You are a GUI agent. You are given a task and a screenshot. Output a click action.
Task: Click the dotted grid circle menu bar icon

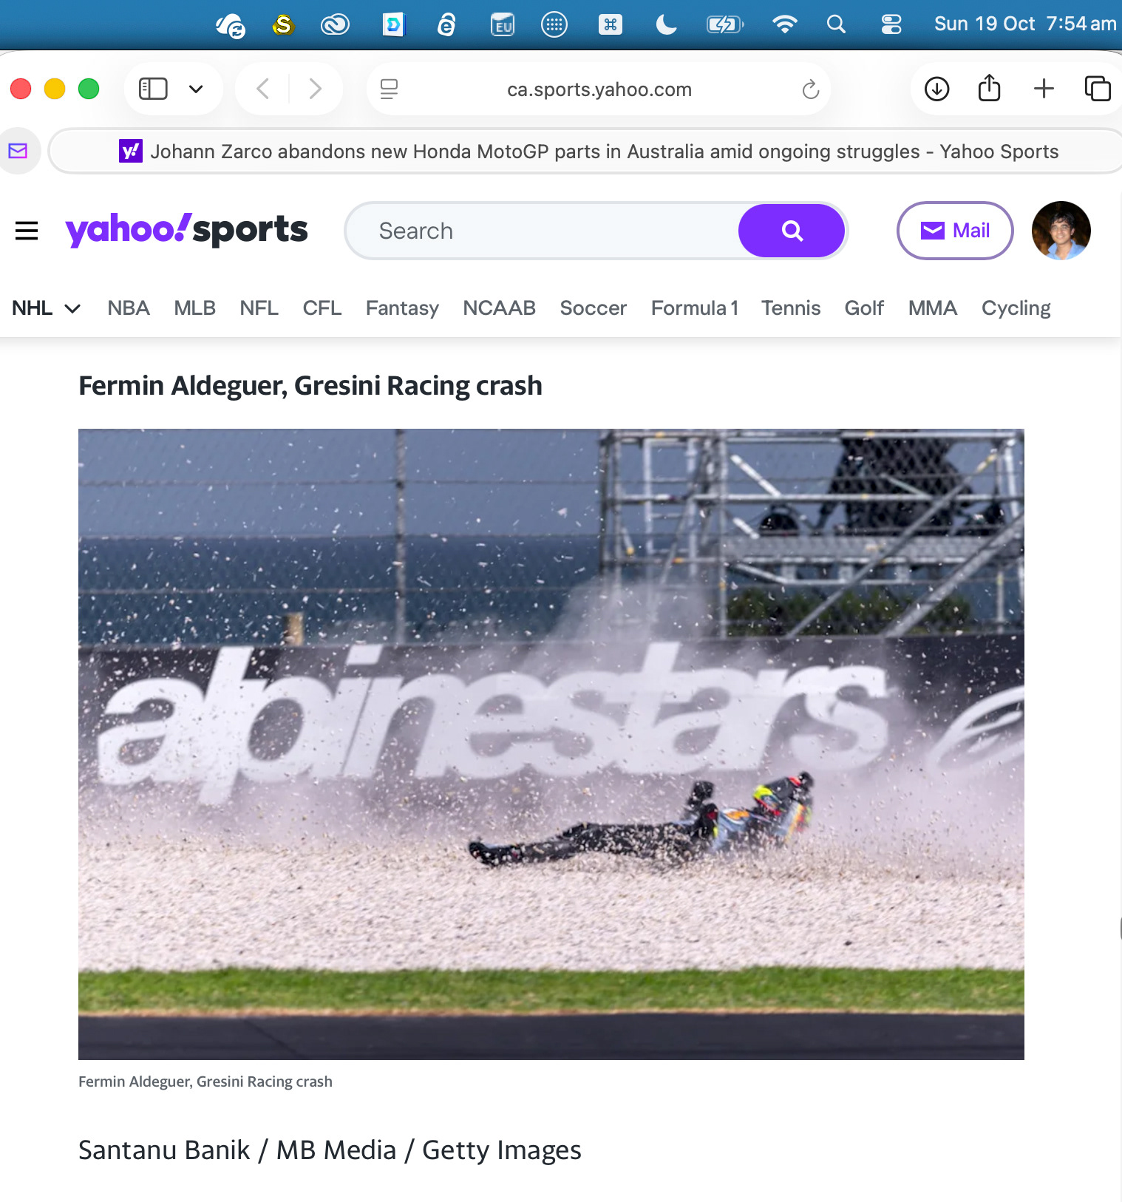pos(554,24)
